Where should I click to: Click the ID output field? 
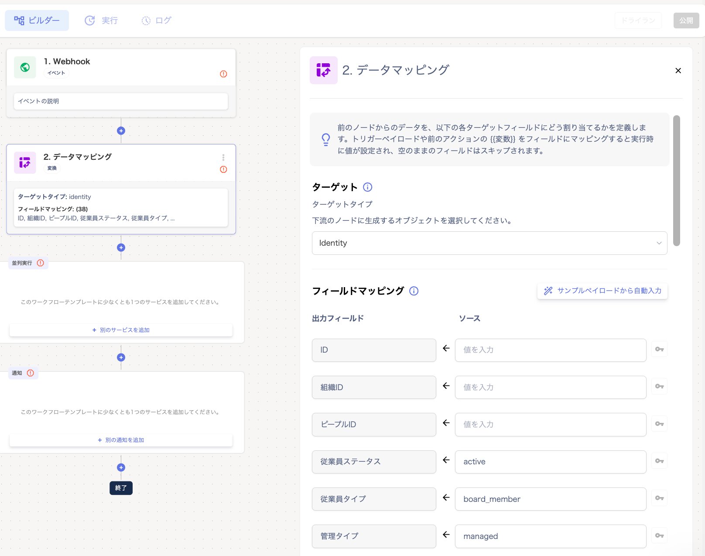tap(374, 350)
